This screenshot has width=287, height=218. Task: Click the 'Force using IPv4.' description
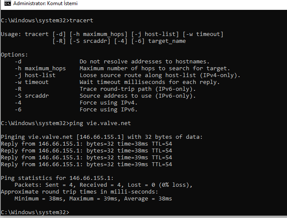click(108, 103)
